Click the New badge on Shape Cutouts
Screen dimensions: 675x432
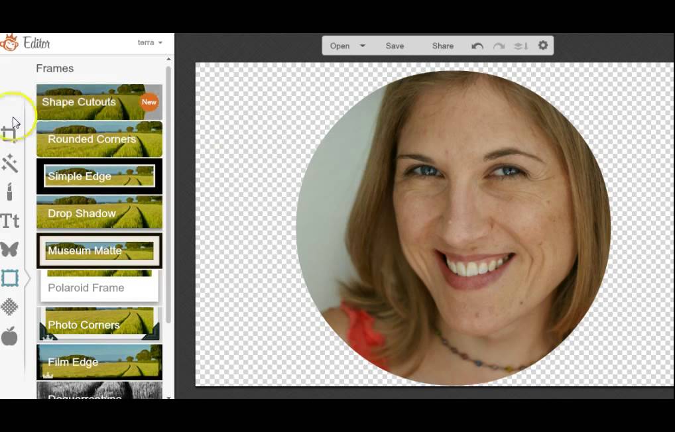[x=149, y=102]
